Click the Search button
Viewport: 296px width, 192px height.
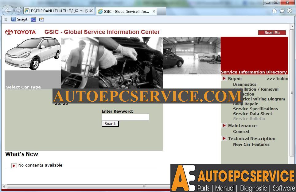click(110, 124)
